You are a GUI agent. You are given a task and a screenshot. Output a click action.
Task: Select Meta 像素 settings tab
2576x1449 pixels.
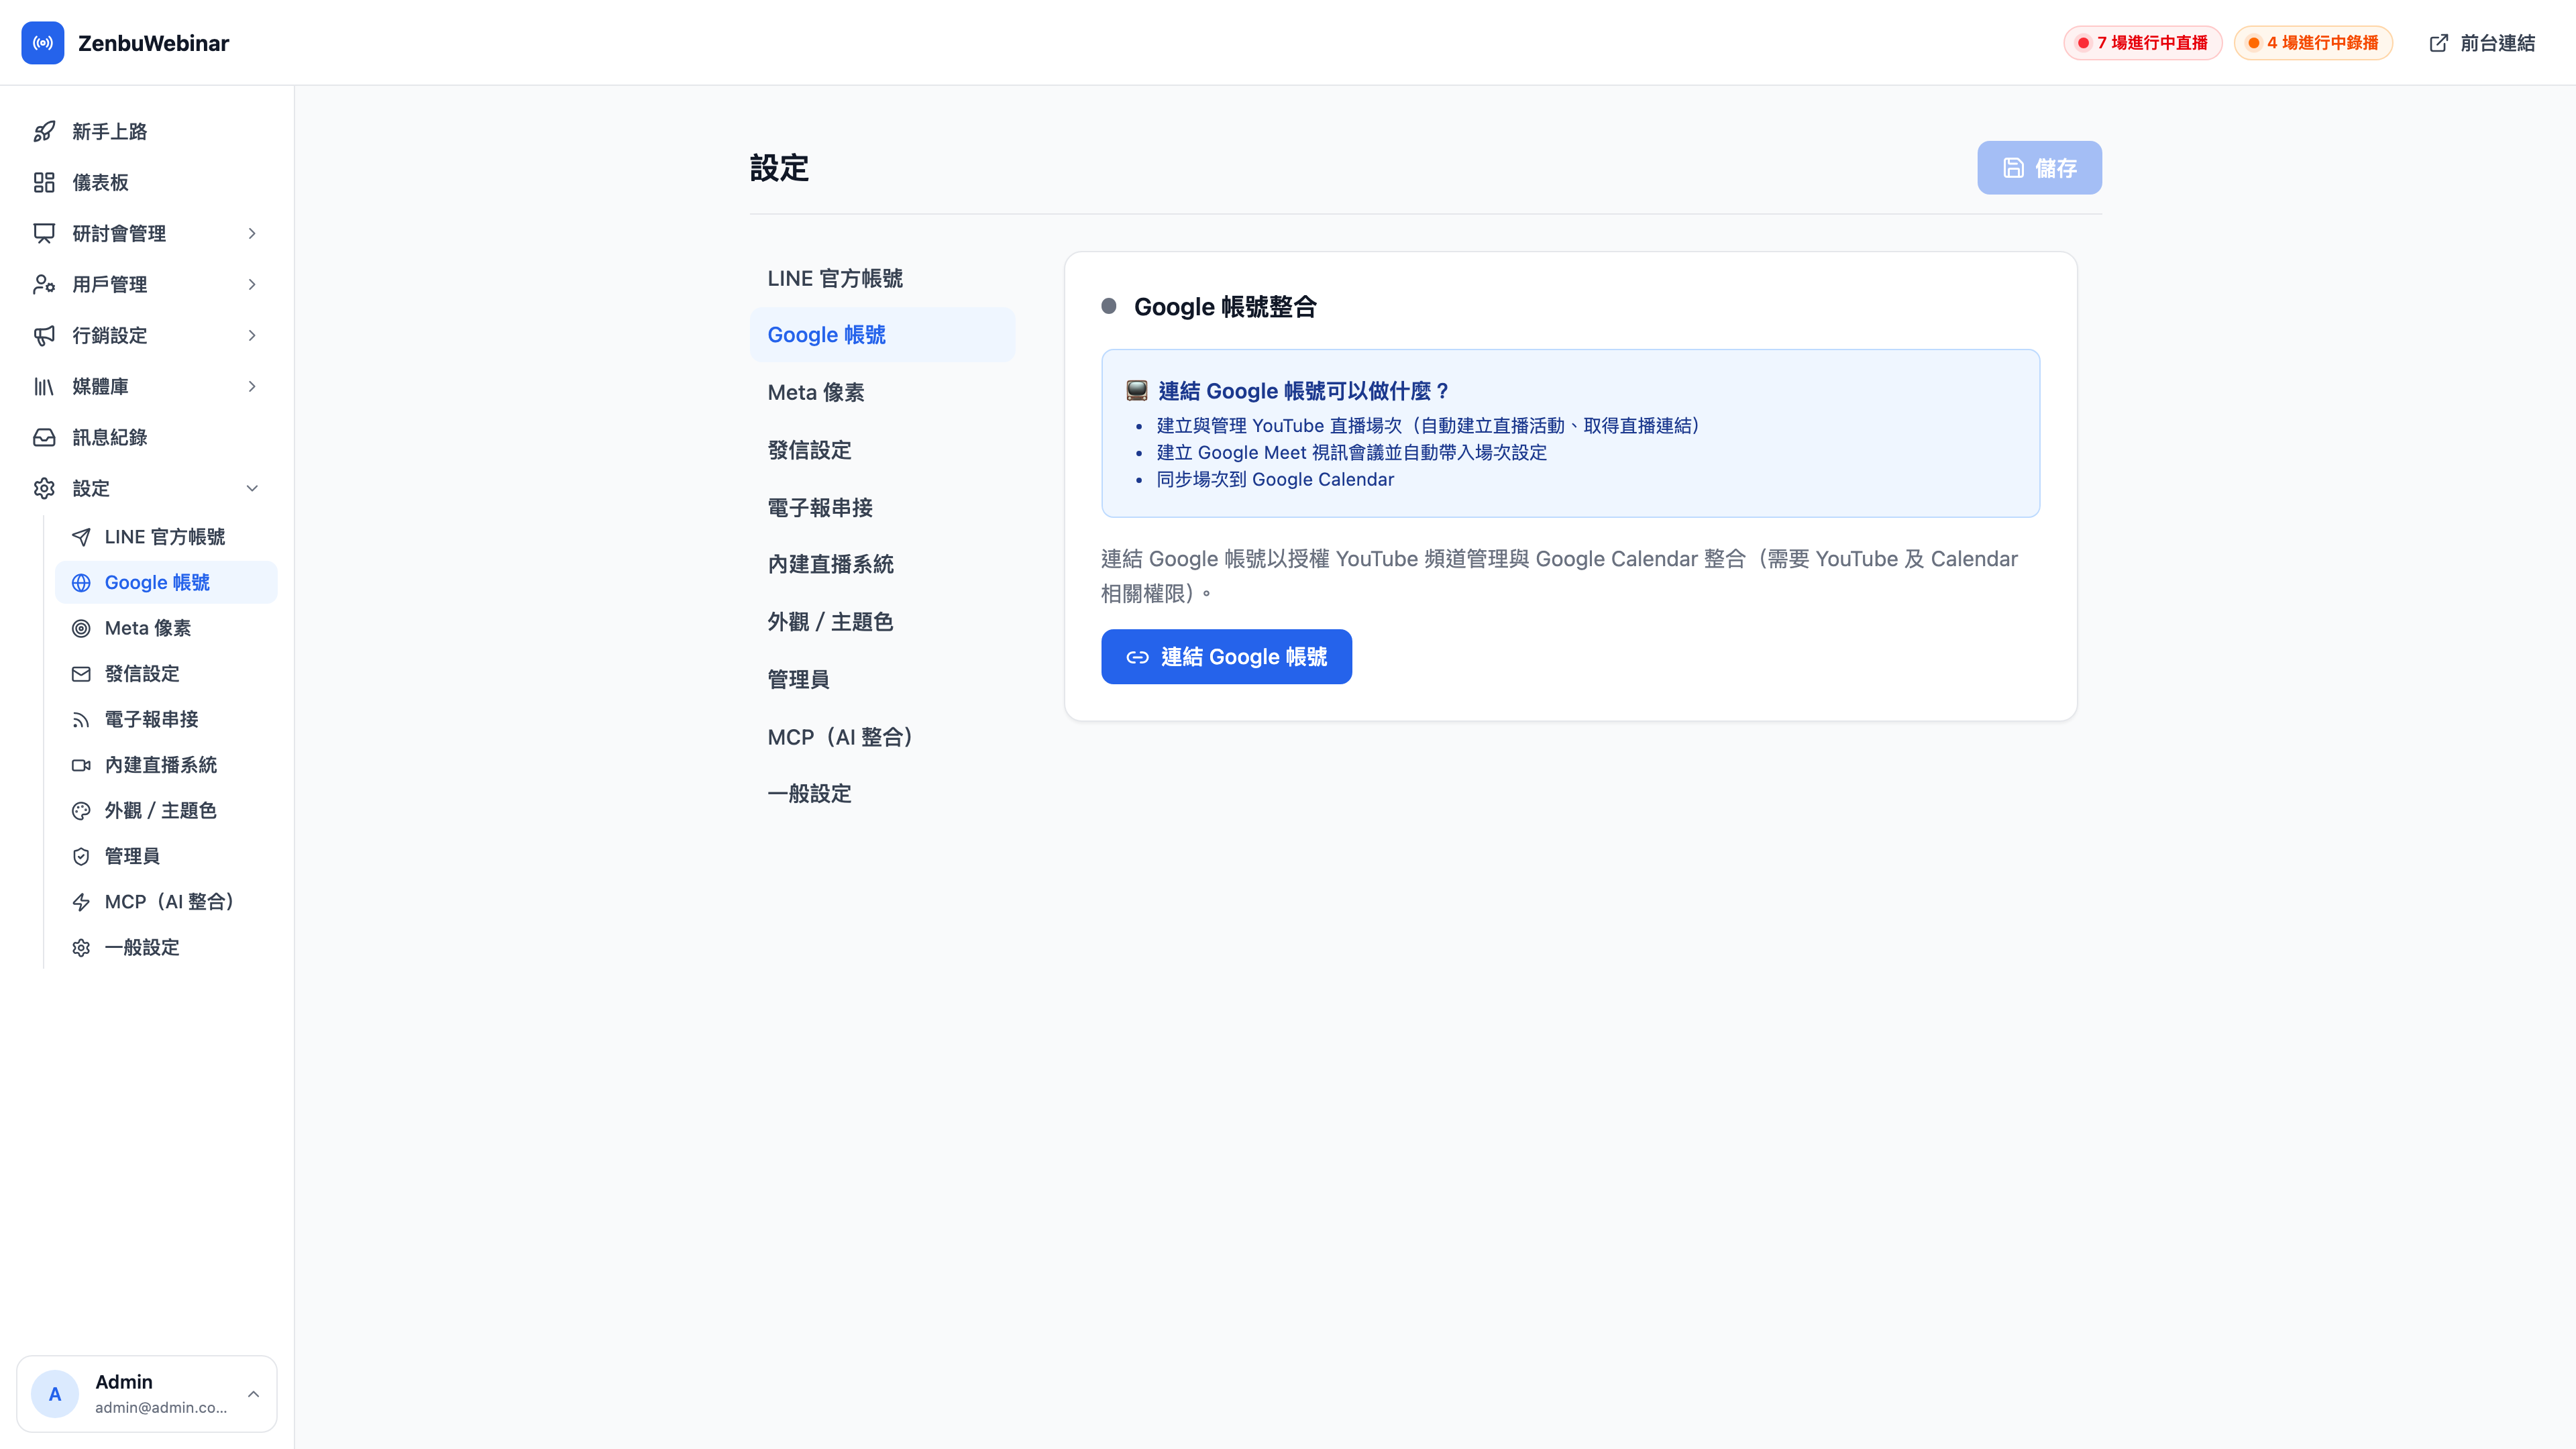pyautogui.click(x=883, y=393)
